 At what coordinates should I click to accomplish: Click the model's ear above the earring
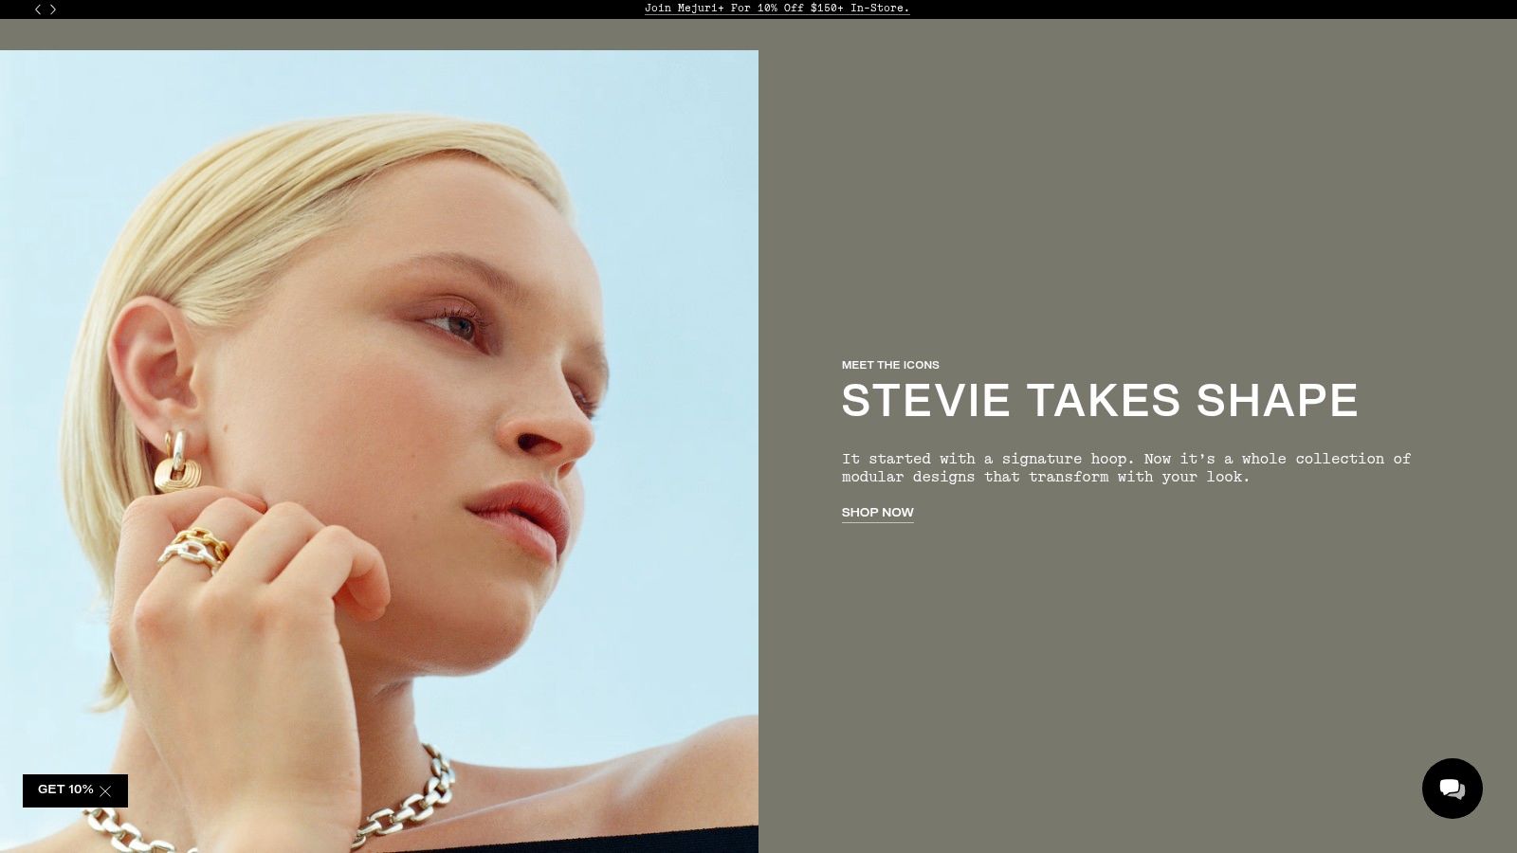pos(152,360)
